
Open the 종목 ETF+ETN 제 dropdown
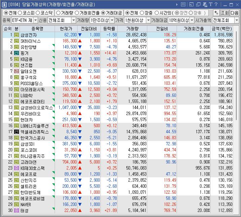coord(35,20)
